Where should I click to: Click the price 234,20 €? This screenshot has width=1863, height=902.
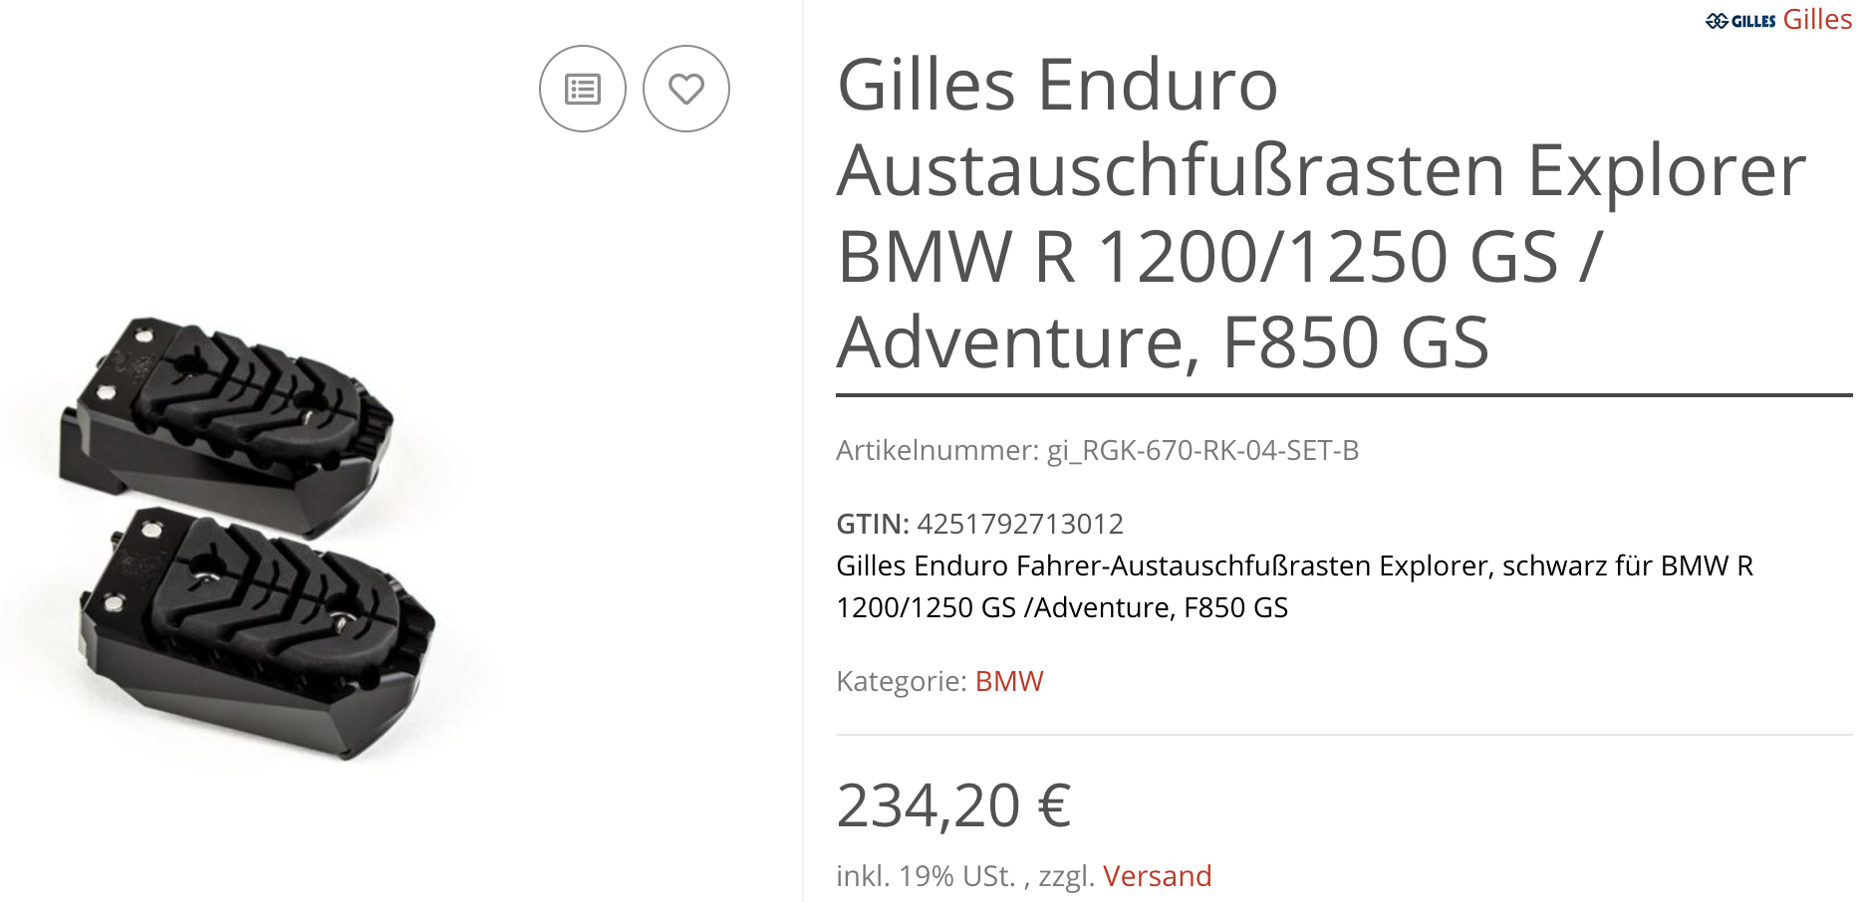click(x=953, y=805)
